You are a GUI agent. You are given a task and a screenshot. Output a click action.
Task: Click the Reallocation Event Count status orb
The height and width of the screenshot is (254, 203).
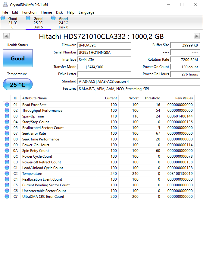pyautogui.click(x=7, y=179)
